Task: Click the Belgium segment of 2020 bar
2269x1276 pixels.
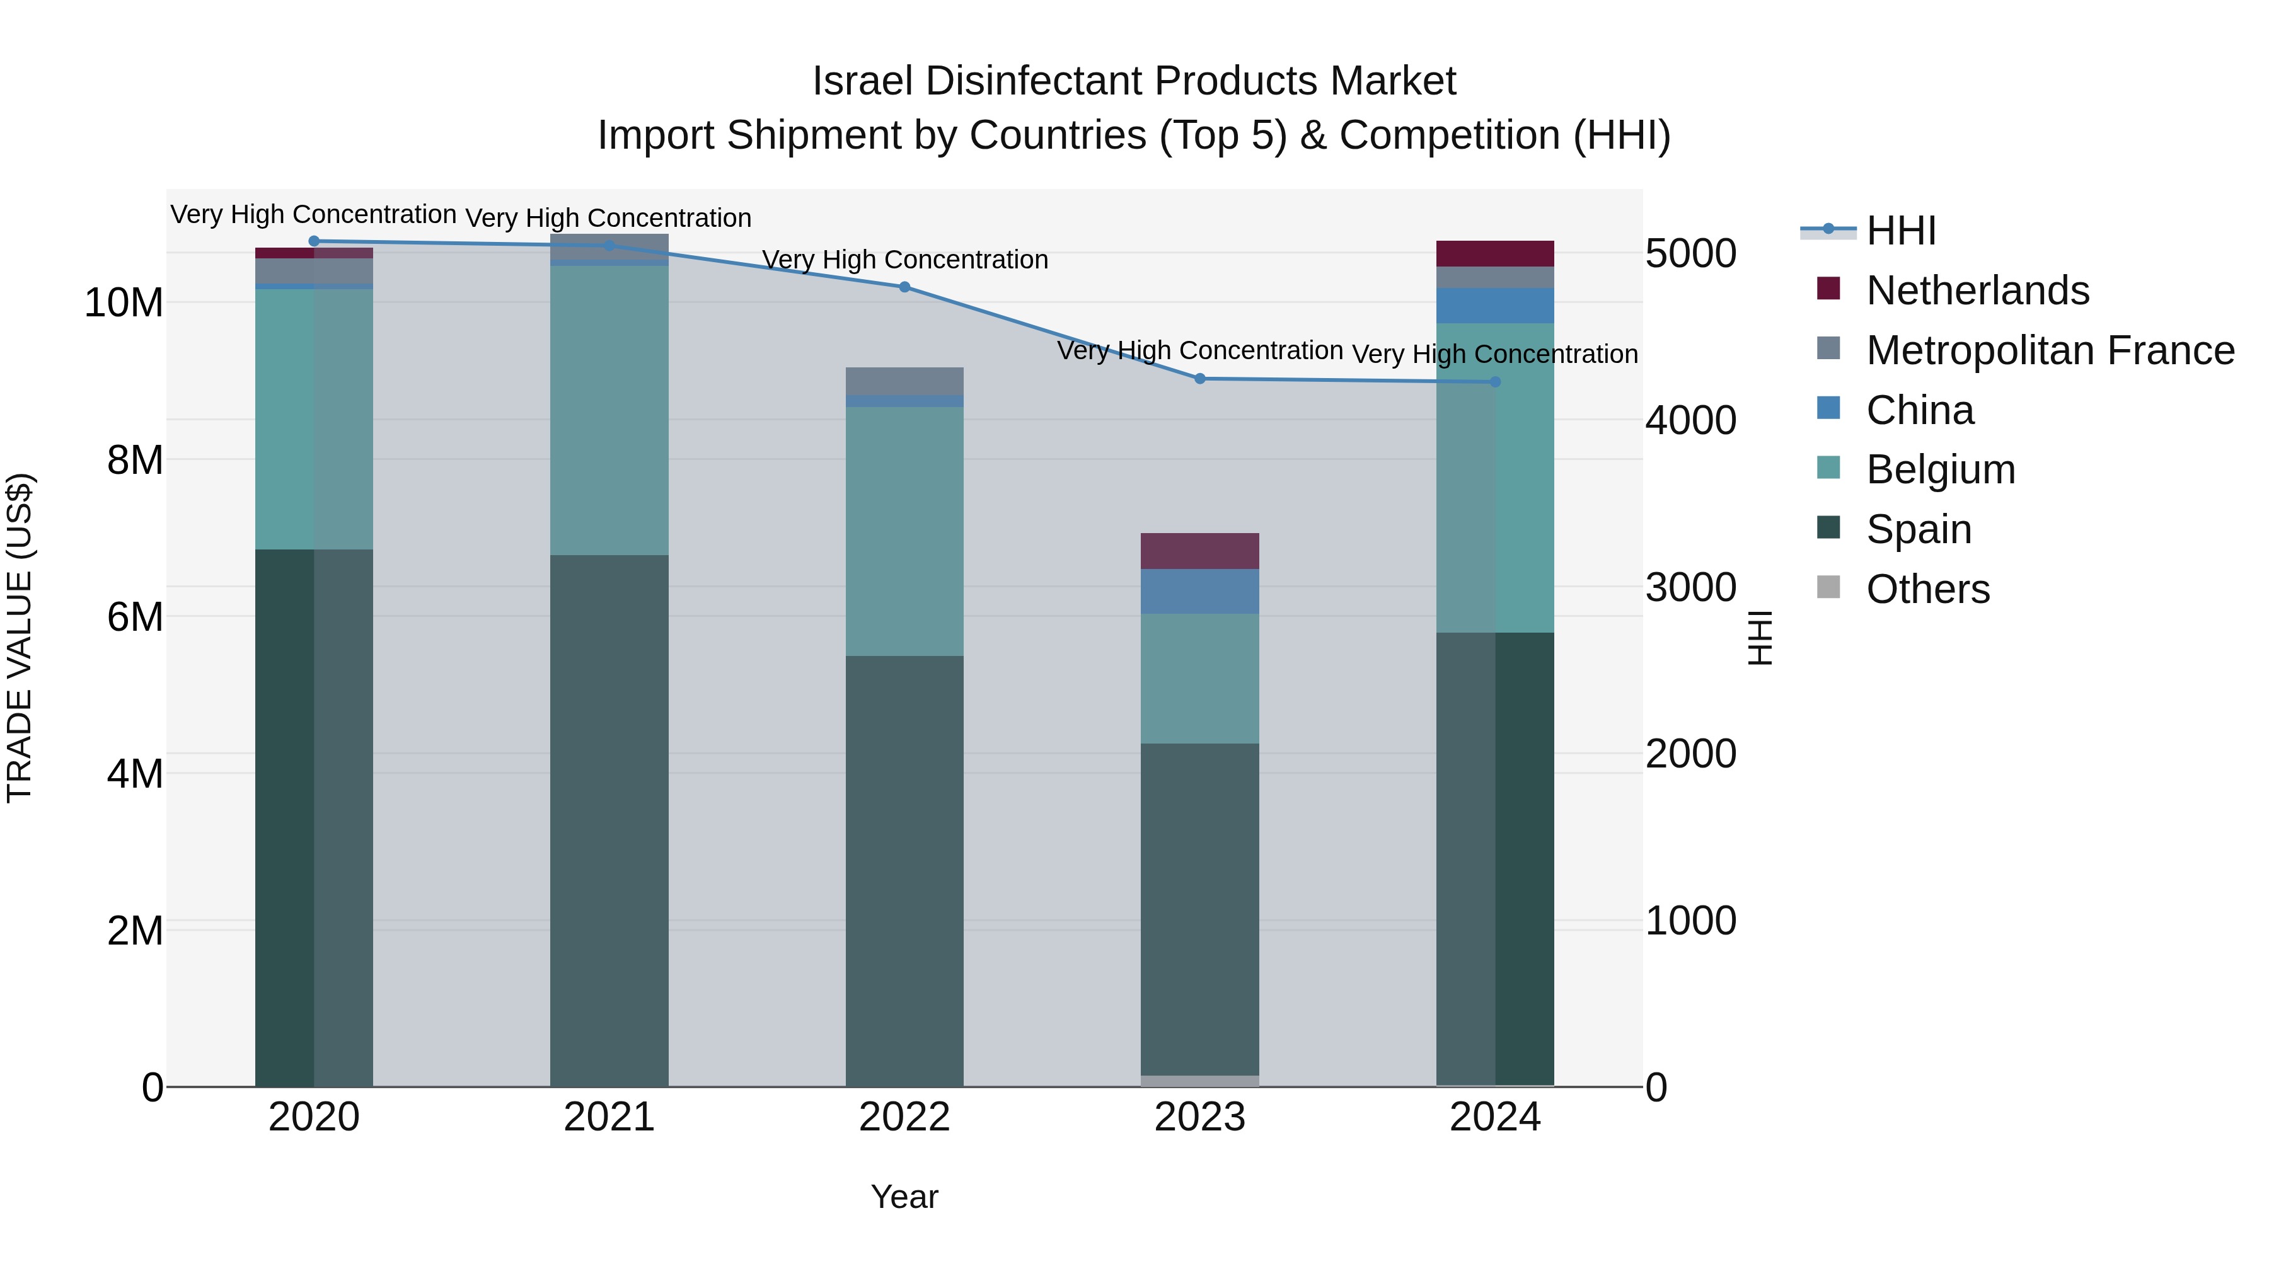Action: point(315,420)
